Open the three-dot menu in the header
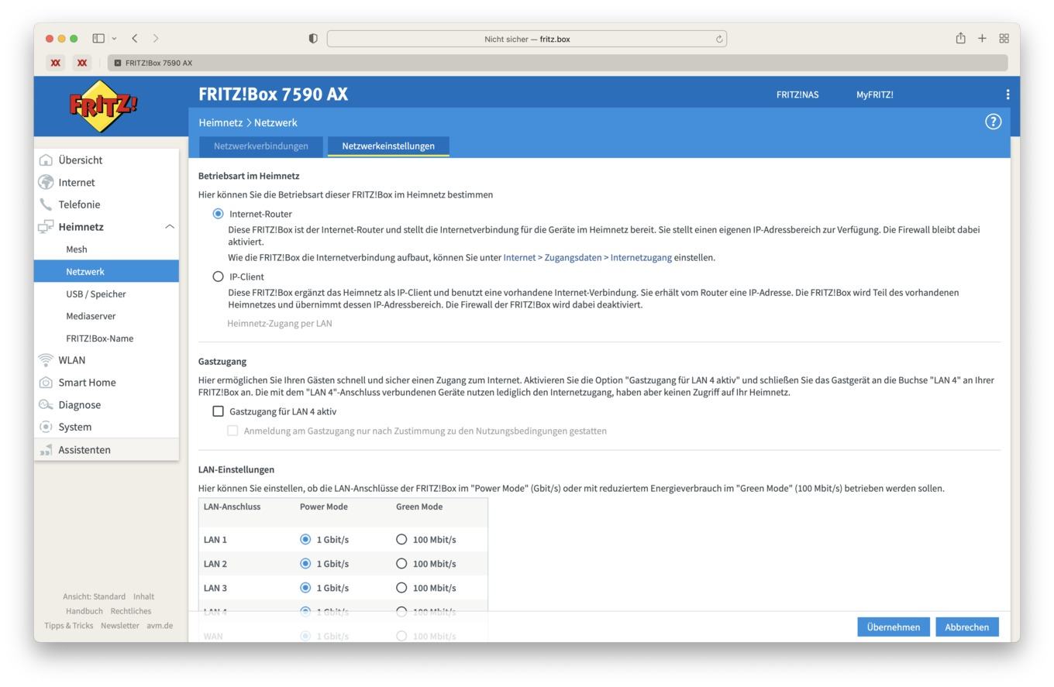Viewport: 1054px width, 687px height. [x=1007, y=94]
